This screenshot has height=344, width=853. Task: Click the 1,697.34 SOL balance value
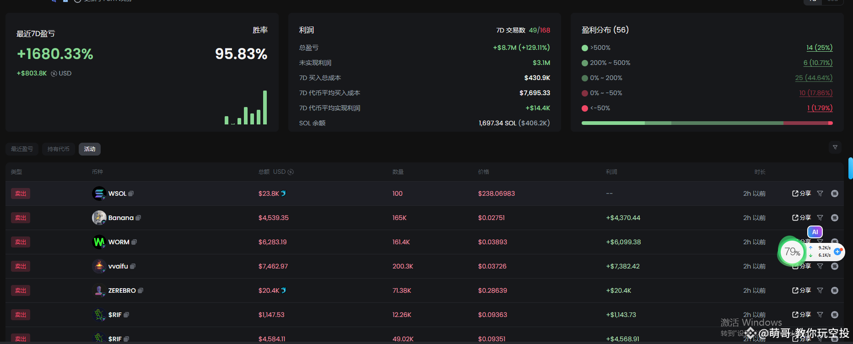[514, 123]
